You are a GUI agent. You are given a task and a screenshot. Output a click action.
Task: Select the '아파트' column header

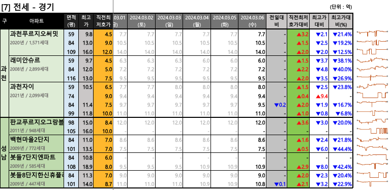37,21
